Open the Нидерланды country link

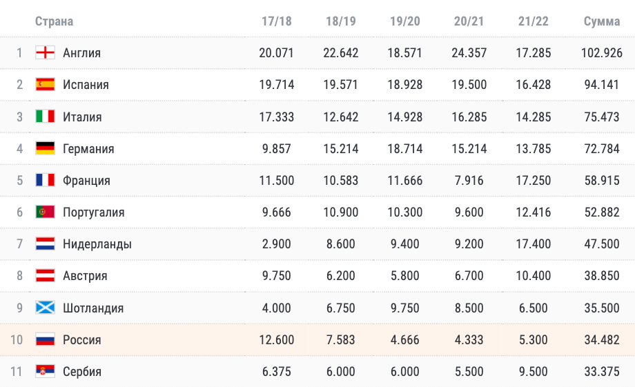pyautogui.click(x=97, y=244)
